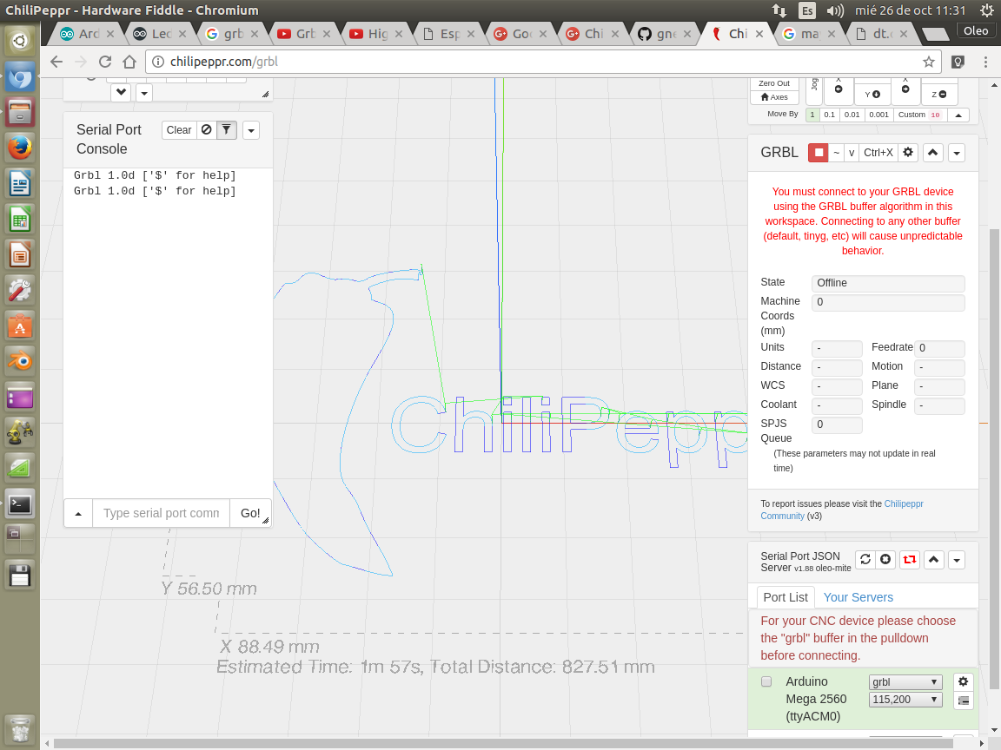Image resolution: width=1001 pixels, height=750 pixels.
Task: Expand Serial Port Console options caret
Action: (250, 130)
